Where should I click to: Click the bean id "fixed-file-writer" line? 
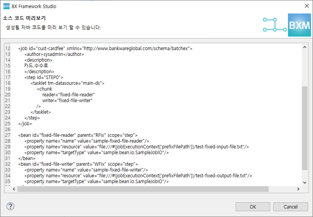[78, 164]
